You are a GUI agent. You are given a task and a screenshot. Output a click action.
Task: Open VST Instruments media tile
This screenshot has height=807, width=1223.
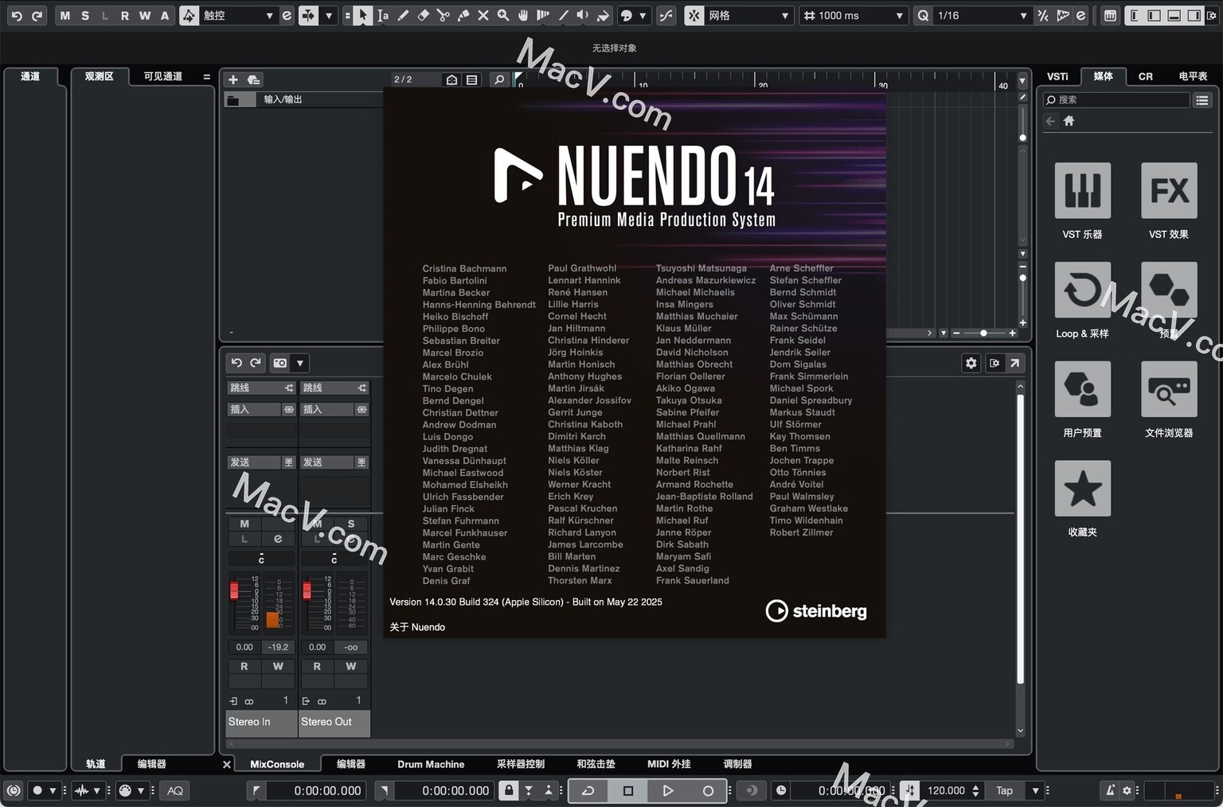pyautogui.click(x=1082, y=191)
